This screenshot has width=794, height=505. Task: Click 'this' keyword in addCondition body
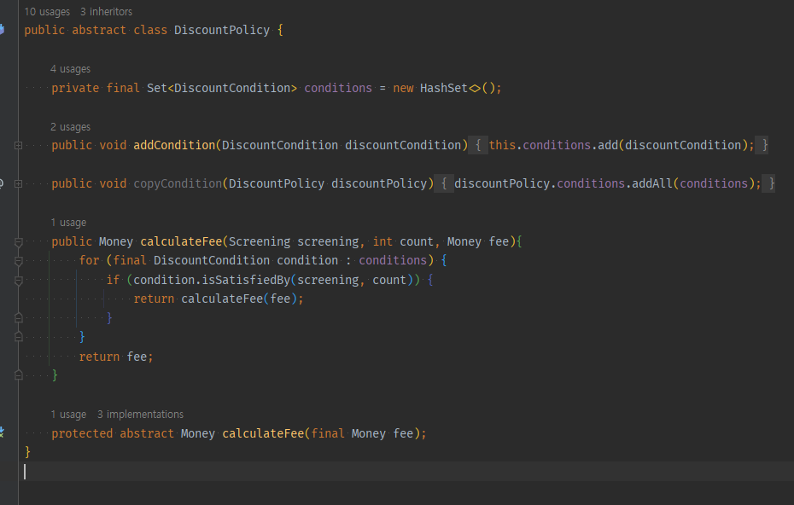point(502,145)
